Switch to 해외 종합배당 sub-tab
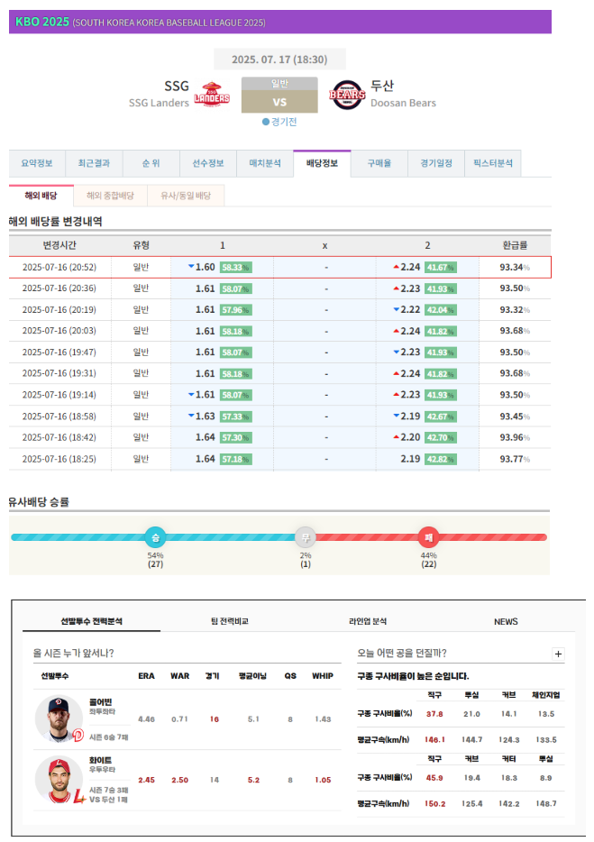This screenshot has height=842, width=594. (110, 196)
